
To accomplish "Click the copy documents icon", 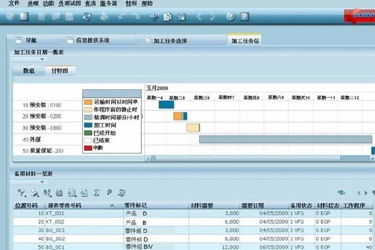I will [x=167, y=17].
